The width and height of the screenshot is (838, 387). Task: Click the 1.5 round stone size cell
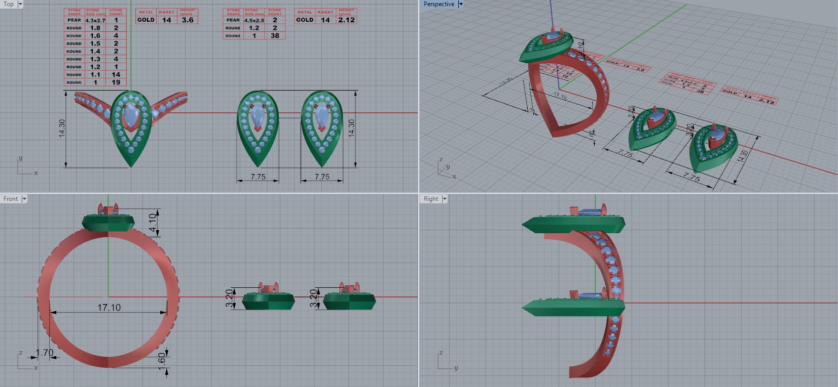(x=95, y=44)
